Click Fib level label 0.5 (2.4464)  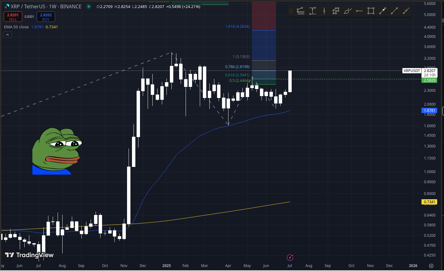click(240, 81)
